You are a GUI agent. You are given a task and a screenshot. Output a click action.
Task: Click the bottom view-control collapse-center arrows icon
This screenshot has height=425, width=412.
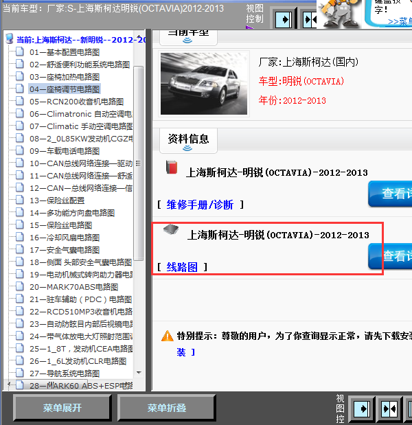click(x=389, y=409)
